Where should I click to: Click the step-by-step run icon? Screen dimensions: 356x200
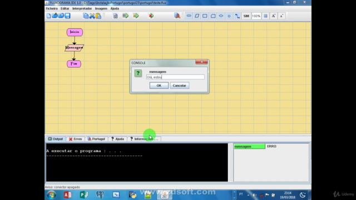125,16
